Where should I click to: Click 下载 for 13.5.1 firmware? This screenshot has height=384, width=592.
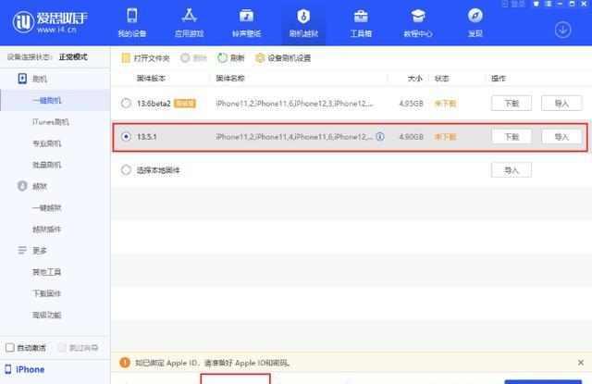tap(512, 136)
